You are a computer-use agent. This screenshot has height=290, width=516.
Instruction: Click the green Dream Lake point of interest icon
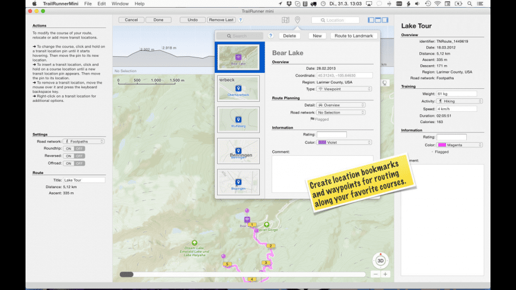coord(195,243)
